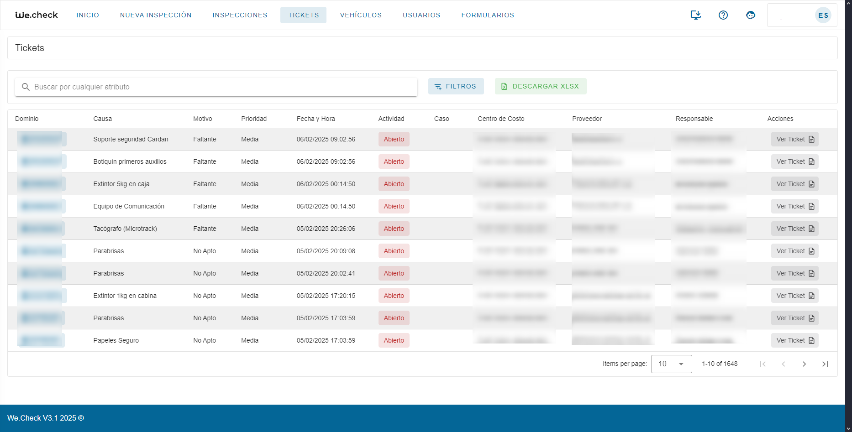
Task: Switch to the Vehículos tab
Action: click(361, 15)
